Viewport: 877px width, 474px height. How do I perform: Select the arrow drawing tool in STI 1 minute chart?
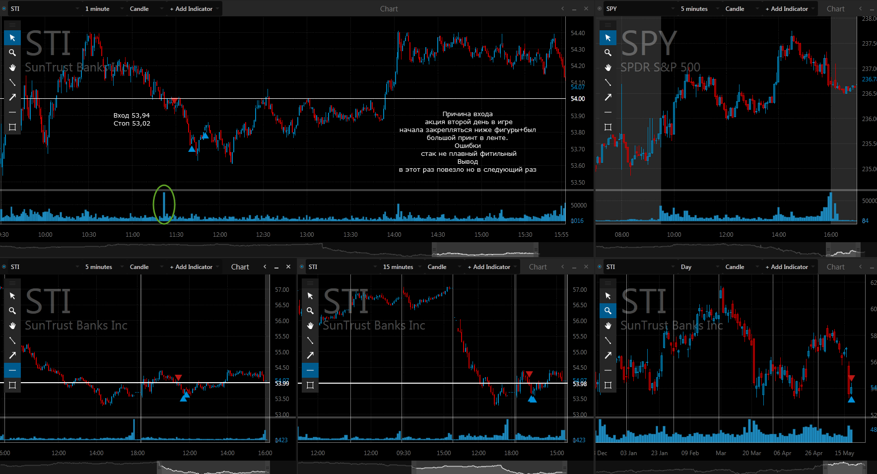pyautogui.click(x=12, y=97)
